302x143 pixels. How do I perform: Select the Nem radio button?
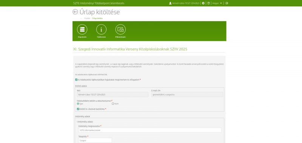(113, 103)
